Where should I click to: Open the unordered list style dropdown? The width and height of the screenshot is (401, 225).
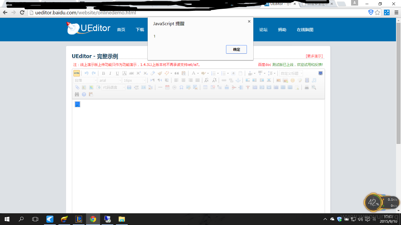click(x=228, y=73)
